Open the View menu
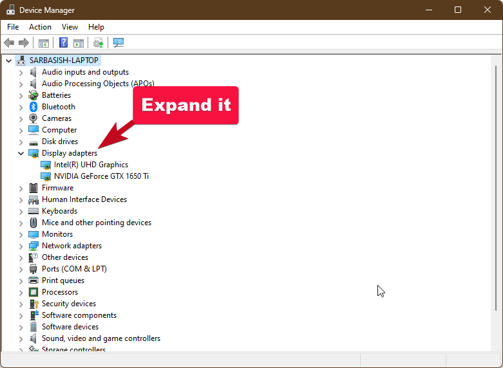Viewport: 503px width, 368px height. coord(70,27)
